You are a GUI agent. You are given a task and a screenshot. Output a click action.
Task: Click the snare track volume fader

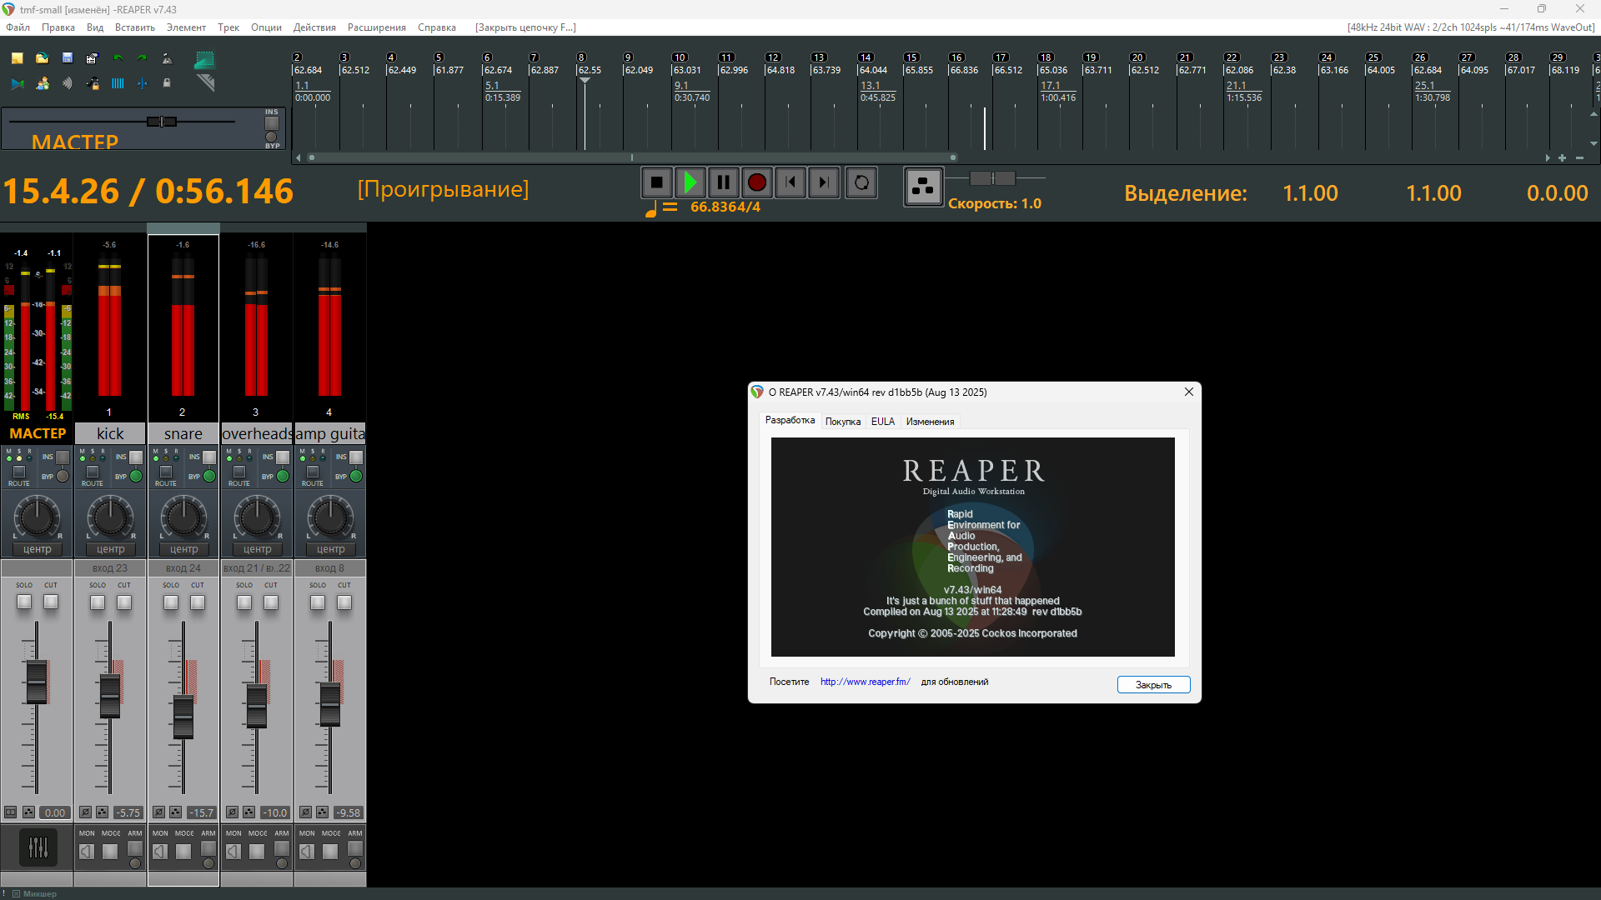[183, 717]
